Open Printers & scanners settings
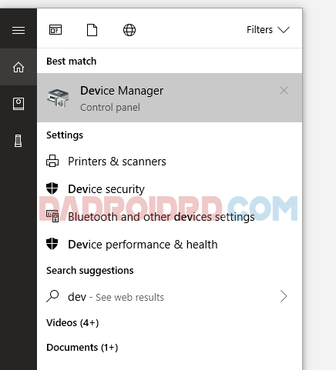336x370 pixels. tap(170, 162)
